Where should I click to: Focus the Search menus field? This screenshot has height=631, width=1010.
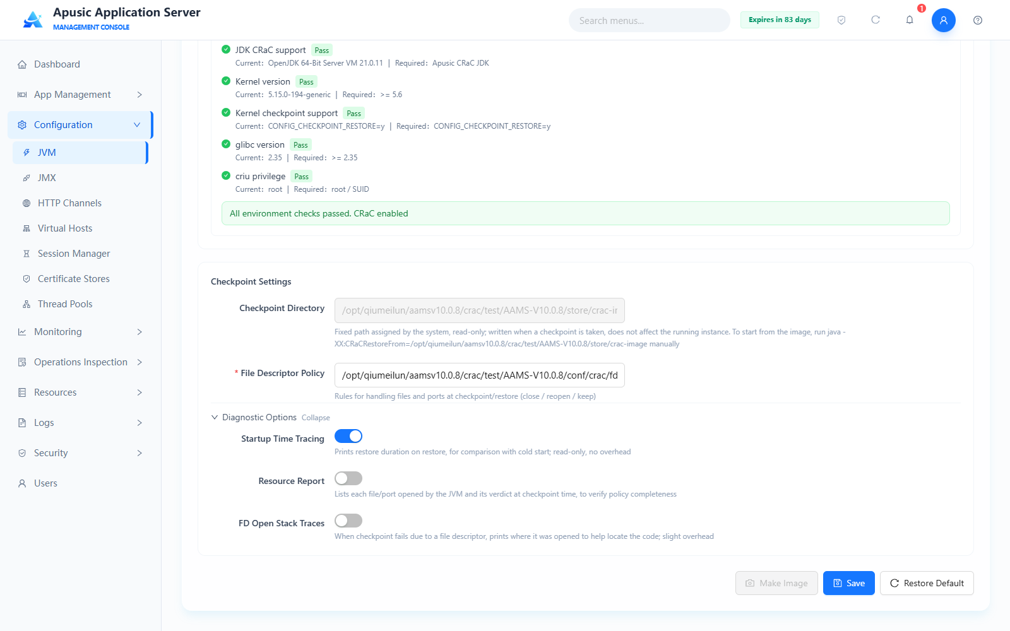[650, 20]
